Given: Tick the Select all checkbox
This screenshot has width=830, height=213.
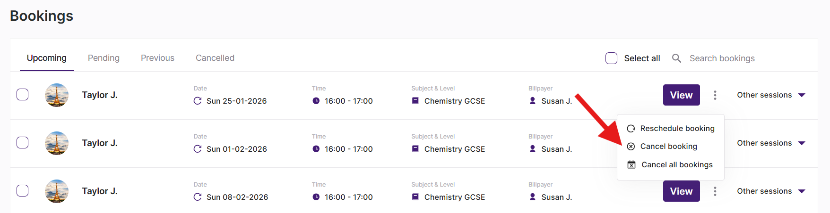Looking at the screenshot, I should (x=611, y=58).
